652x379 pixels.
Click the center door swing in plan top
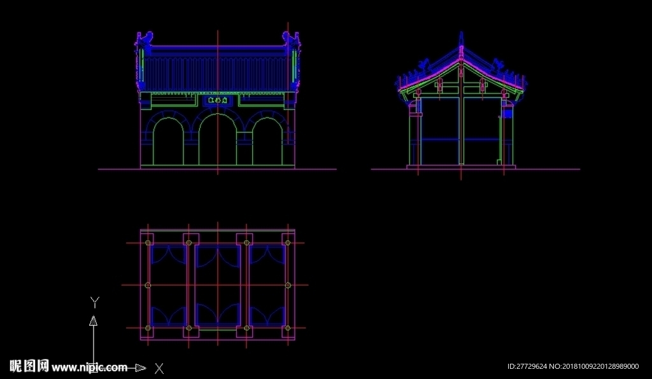218,257
